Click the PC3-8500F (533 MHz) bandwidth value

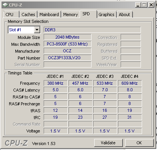tap(67, 44)
